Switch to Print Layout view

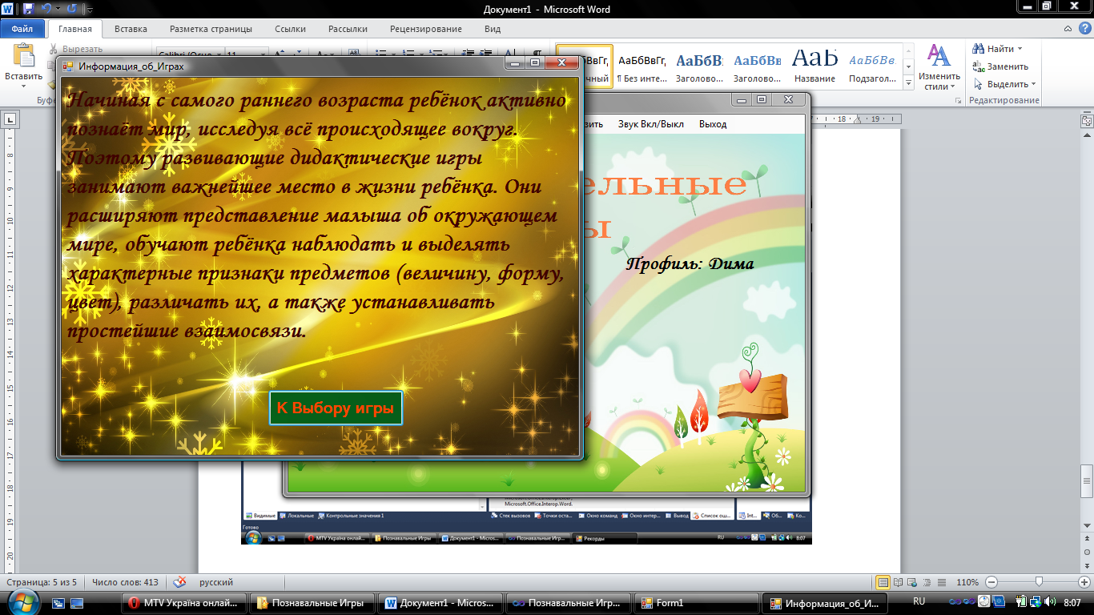tap(883, 582)
